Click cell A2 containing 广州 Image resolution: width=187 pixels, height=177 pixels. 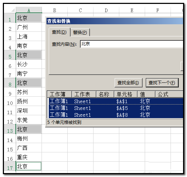click(x=29, y=27)
